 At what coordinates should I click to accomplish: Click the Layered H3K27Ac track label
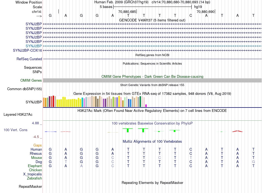click(x=18, y=115)
